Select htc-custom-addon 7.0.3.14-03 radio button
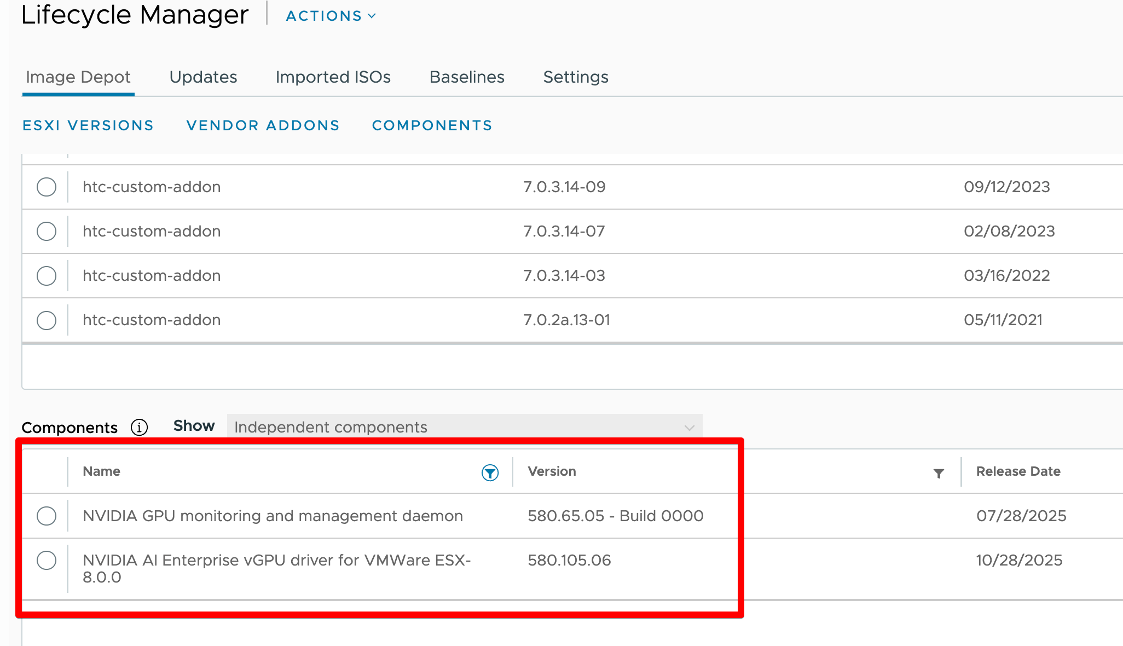 (x=47, y=275)
